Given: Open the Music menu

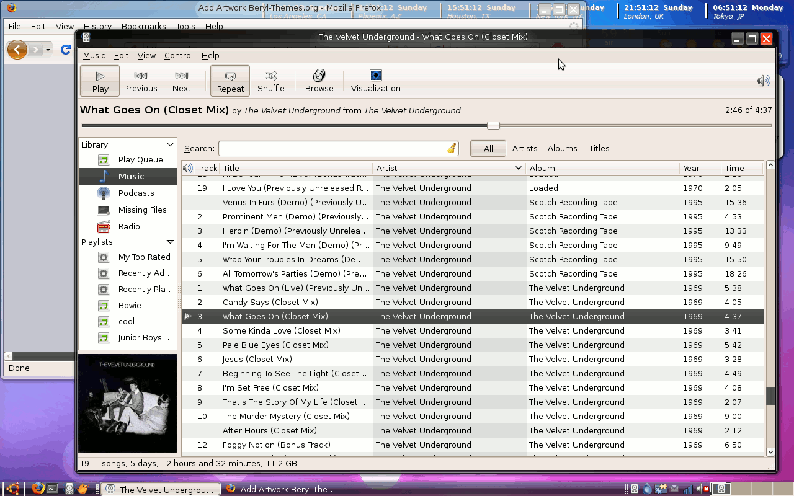Looking at the screenshot, I should (x=94, y=55).
